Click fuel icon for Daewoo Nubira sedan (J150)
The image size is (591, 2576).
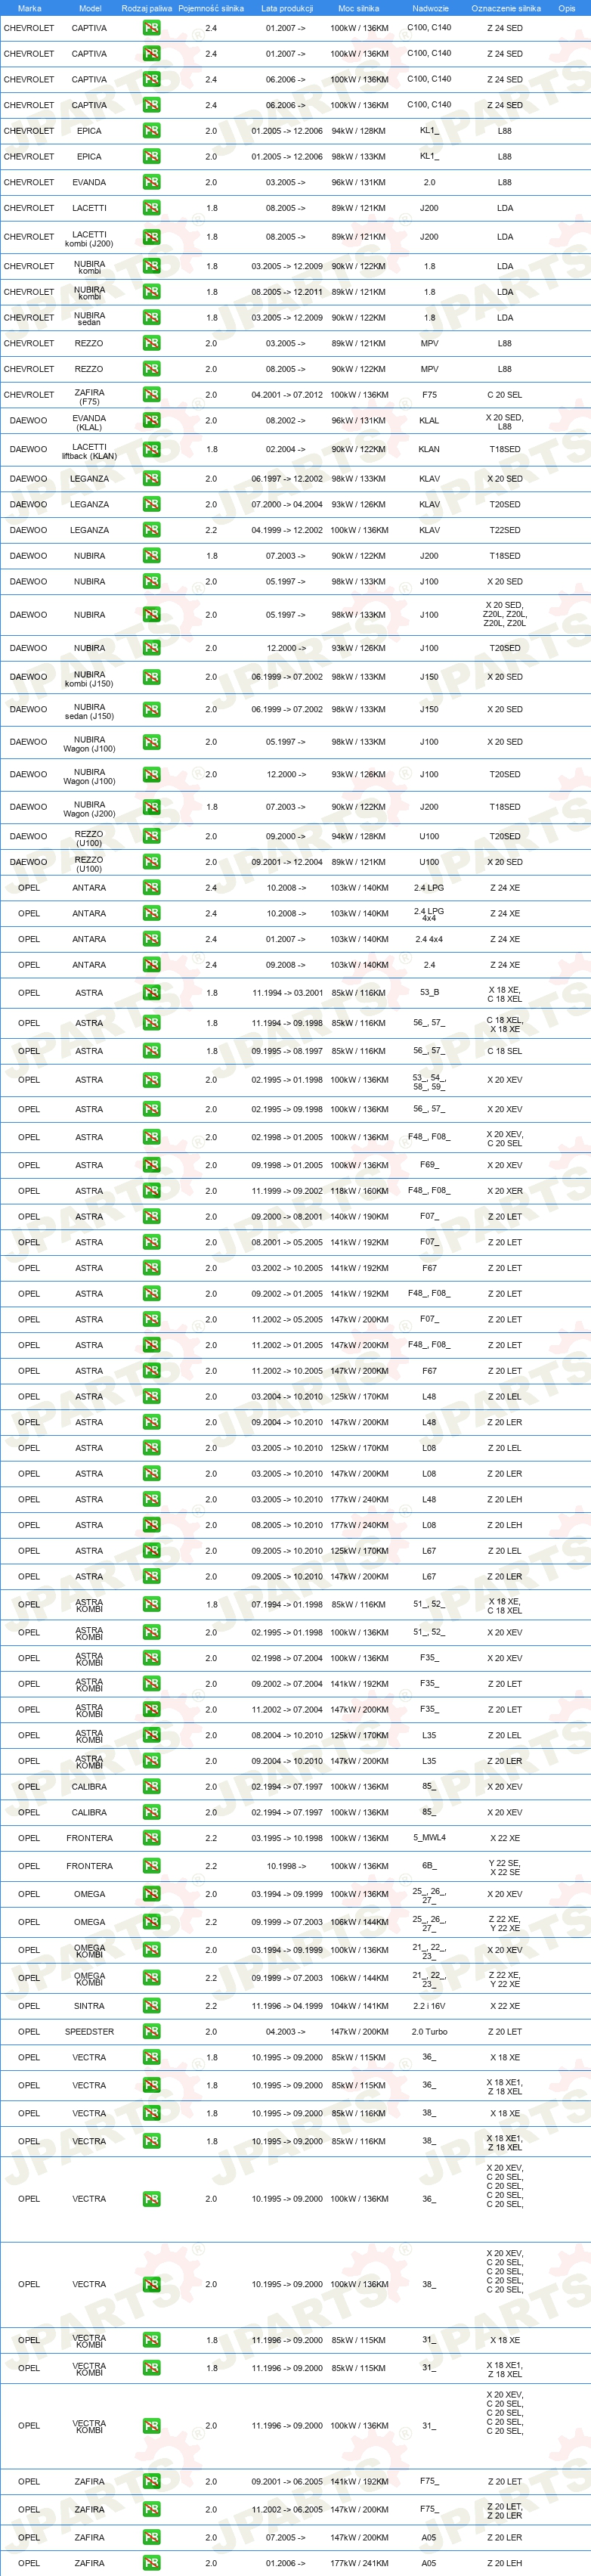click(152, 710)
